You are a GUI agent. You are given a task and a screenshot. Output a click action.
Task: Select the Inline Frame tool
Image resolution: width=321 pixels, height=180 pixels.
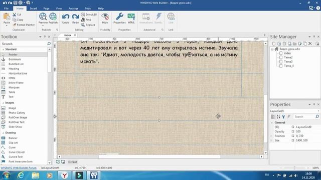click(16, 82)
